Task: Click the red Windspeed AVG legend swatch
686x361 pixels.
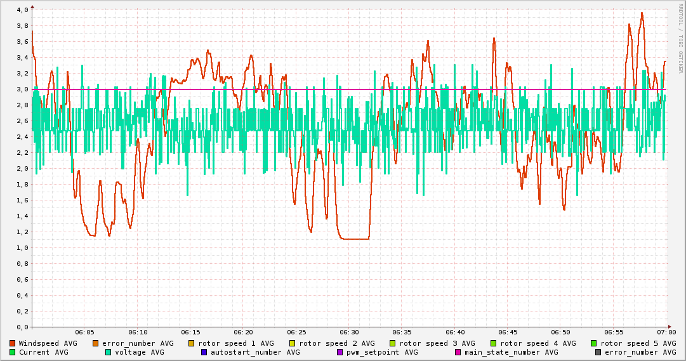Action: (x=13, y=343)
